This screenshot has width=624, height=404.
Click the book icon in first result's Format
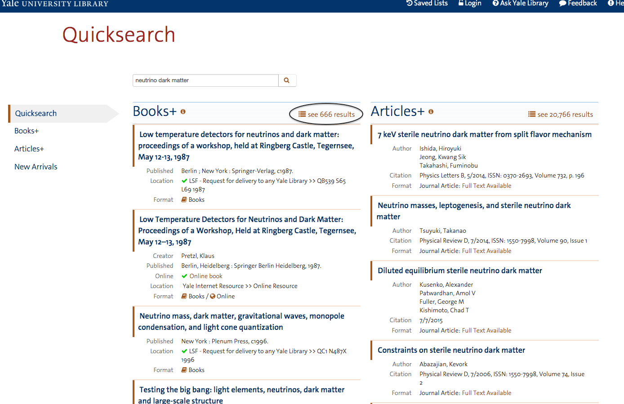click(184, 200)
